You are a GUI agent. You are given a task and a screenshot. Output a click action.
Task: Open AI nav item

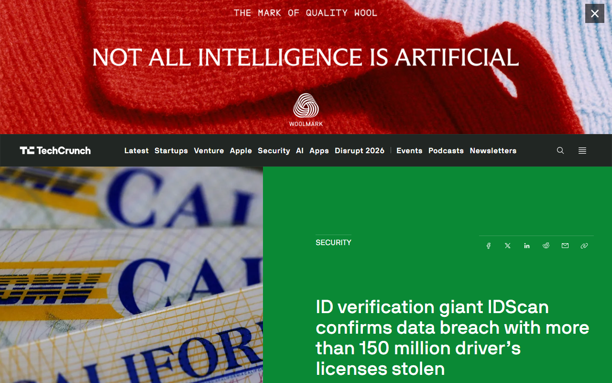pyautogui.click(x=300, y=150)
